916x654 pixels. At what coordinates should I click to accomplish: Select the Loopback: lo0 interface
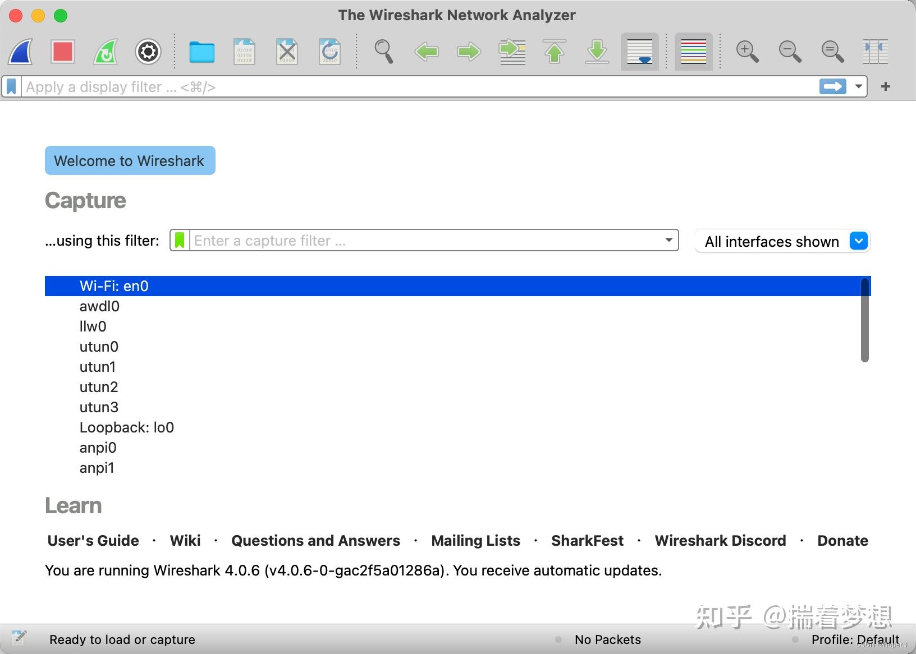pos(126,427)
